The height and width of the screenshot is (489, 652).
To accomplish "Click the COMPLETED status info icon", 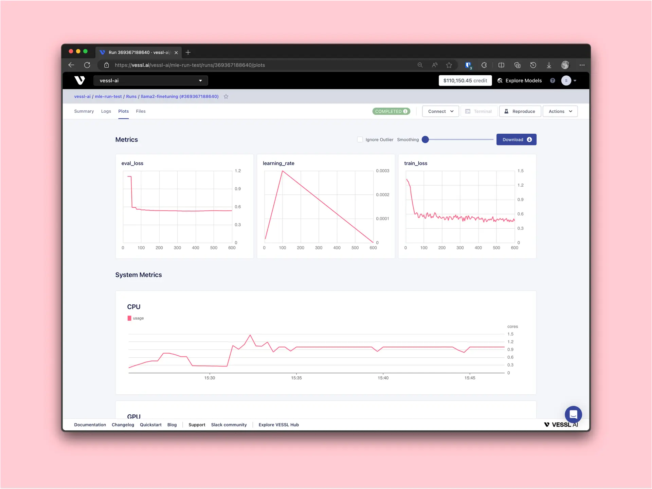I will [x=405, y=111].
